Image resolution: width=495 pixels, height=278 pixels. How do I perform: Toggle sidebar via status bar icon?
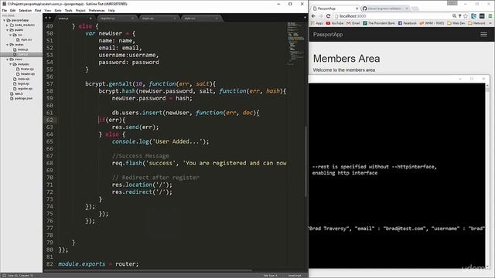pos(4,276)
